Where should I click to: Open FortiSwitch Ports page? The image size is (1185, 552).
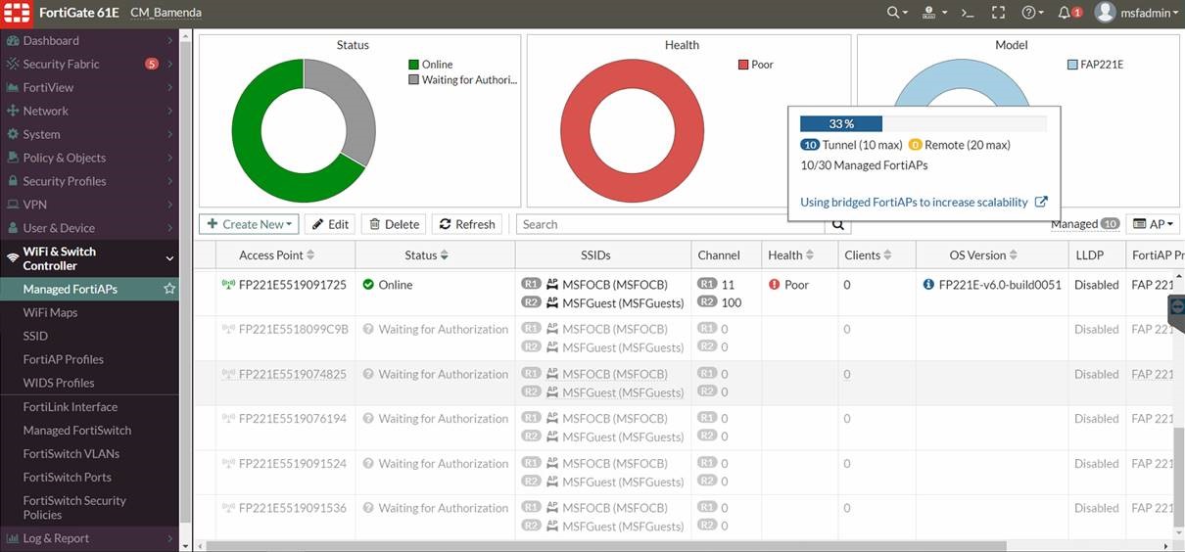pos(68,478)
